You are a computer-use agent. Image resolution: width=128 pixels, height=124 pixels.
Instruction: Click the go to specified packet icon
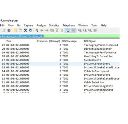[52, 30]
